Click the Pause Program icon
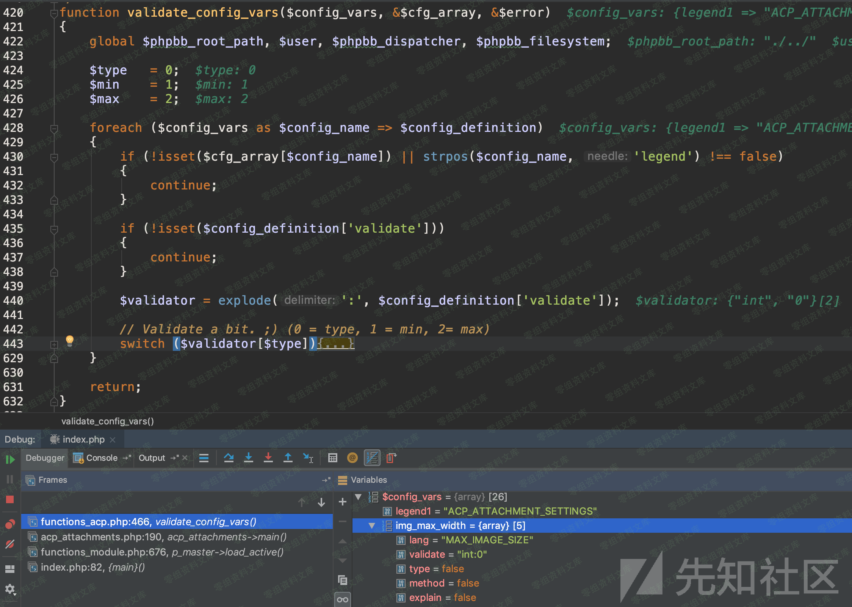 pyautogui.click(x=10, y=479)
